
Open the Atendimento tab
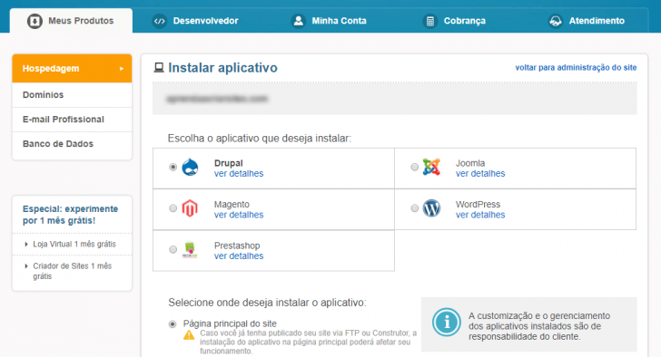587,21
